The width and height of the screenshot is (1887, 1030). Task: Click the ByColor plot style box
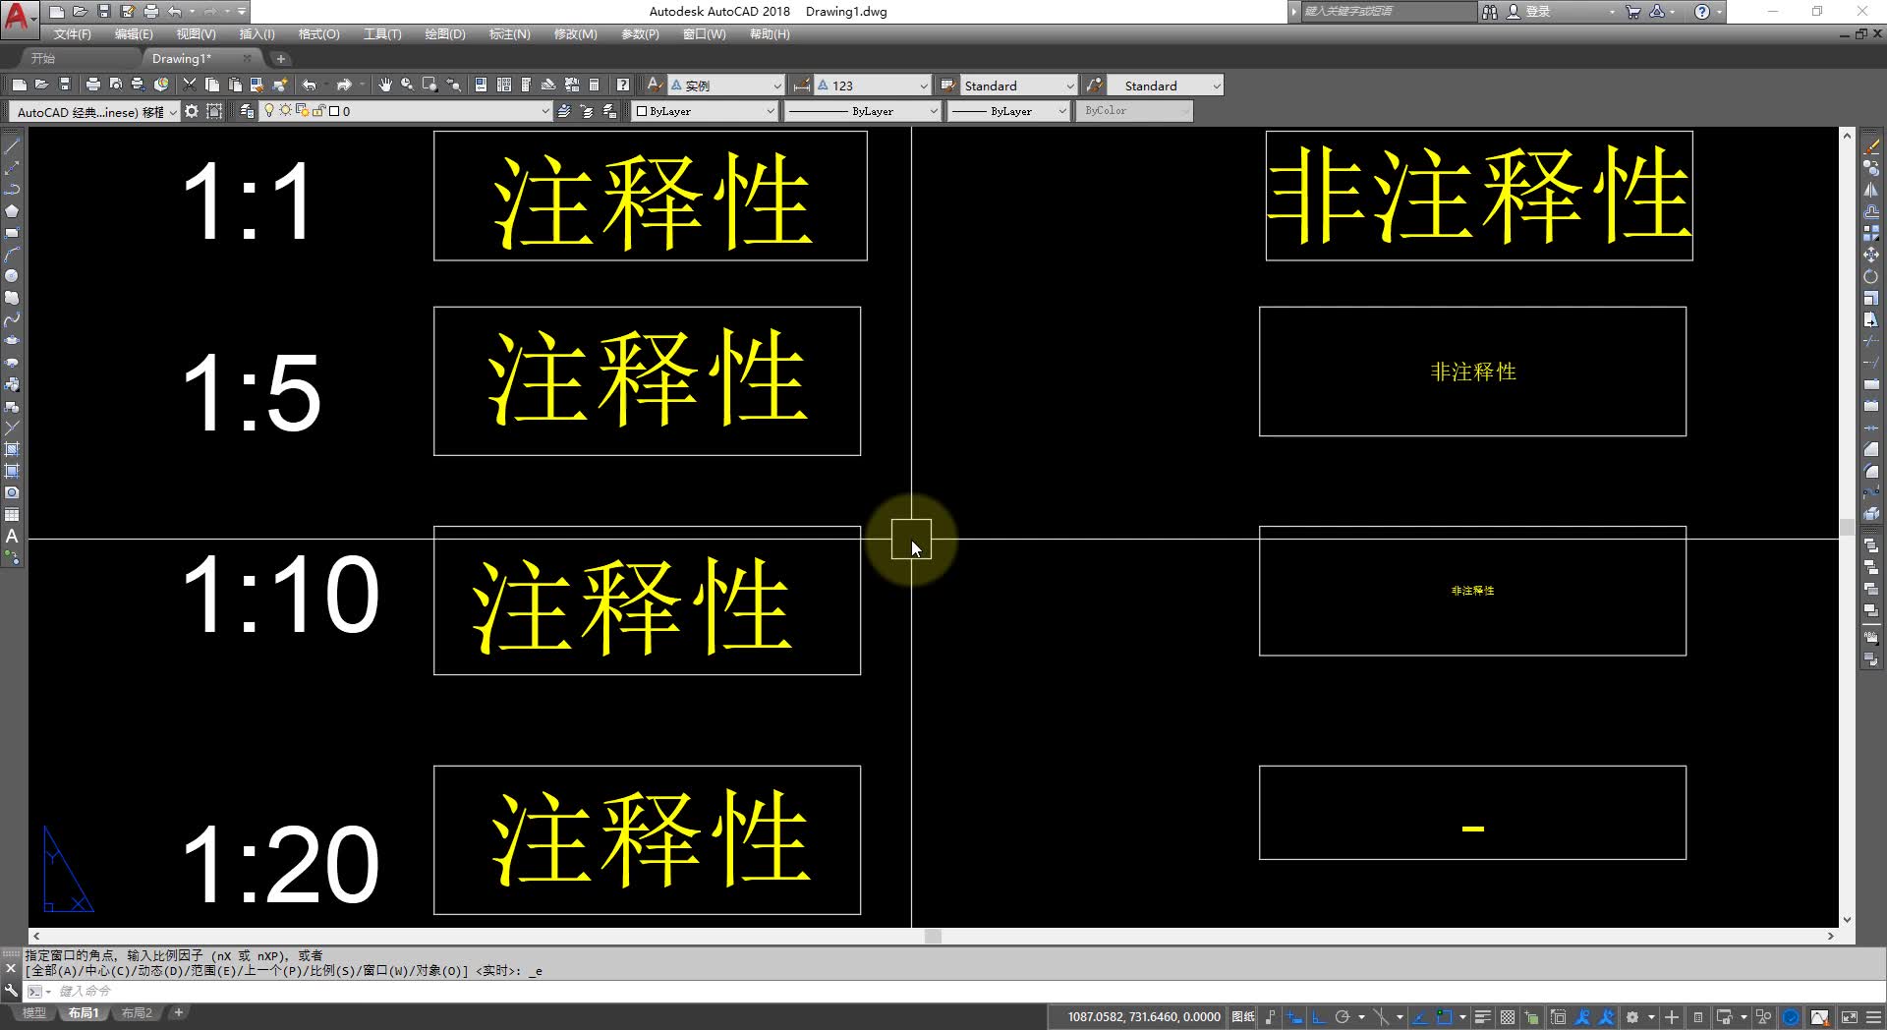pos(1134,111)
